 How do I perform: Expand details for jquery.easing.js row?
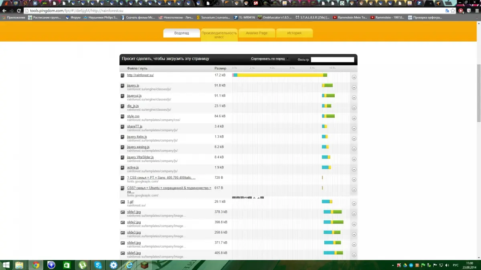[x=354, y=149]
